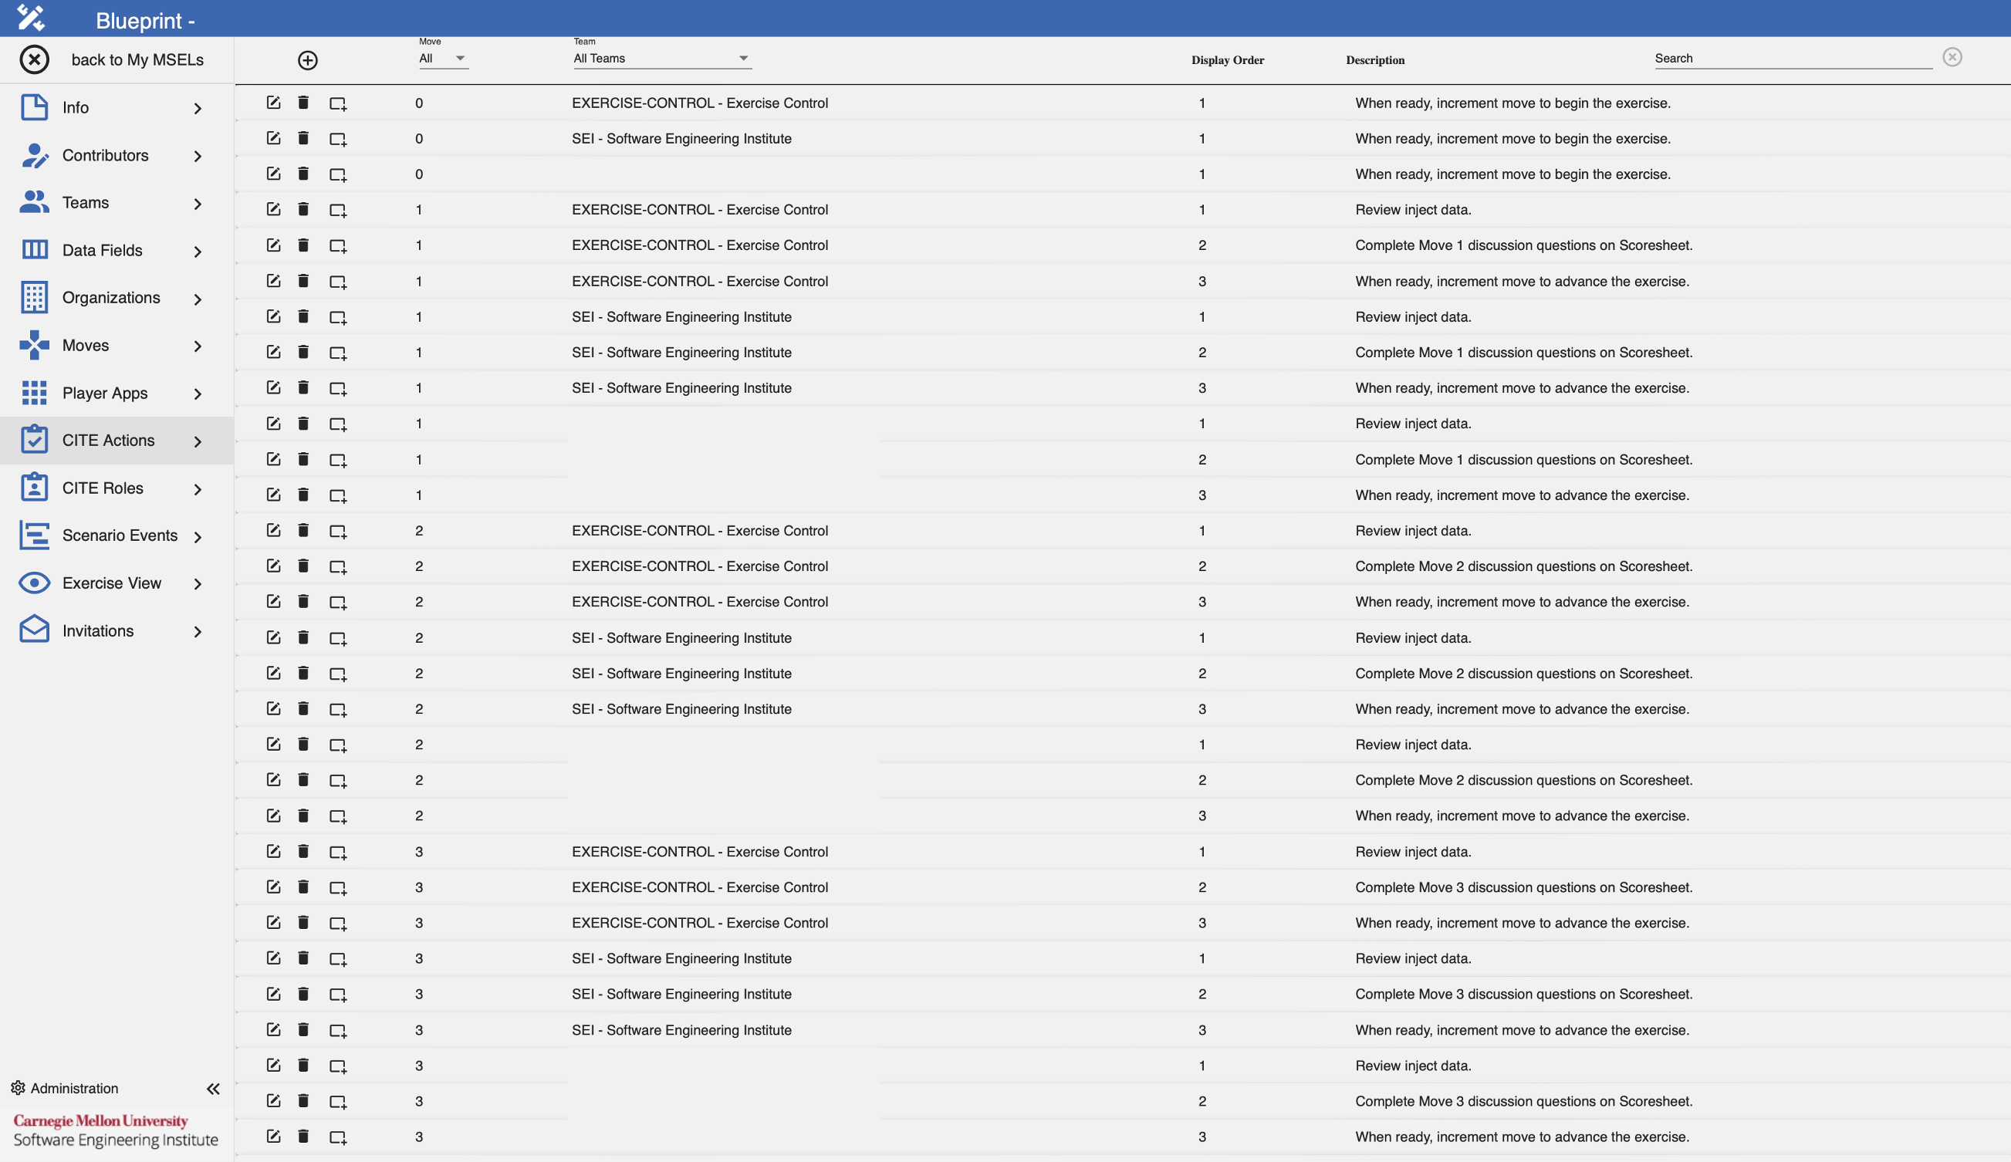The image size is (2011, 1162).
Task: Open the Data Fields panel
Action: click(x=34, y=250)
